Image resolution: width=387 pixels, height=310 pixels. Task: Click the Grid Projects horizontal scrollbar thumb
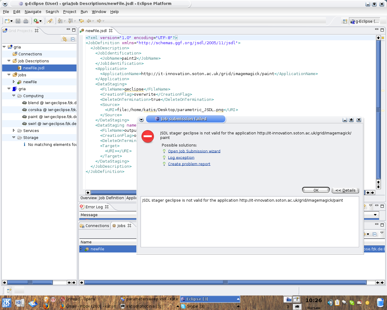click(x=30, y=282)
